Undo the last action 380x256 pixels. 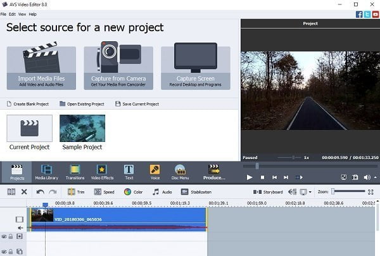coord(41,192)
